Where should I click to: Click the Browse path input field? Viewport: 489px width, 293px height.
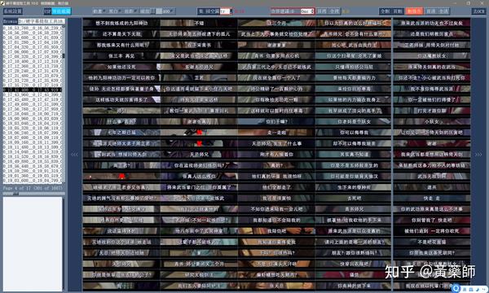pyautogui.click(x=42, y=21)
